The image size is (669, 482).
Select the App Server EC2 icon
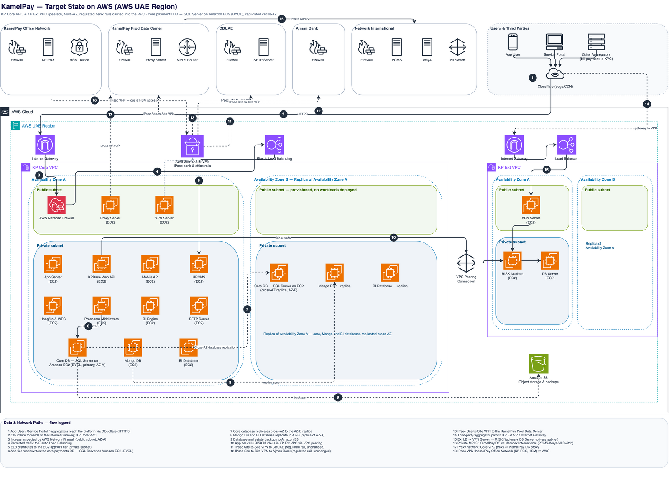53,264
